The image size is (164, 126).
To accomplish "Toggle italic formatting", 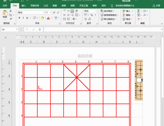I will click(x=23, y=18).
